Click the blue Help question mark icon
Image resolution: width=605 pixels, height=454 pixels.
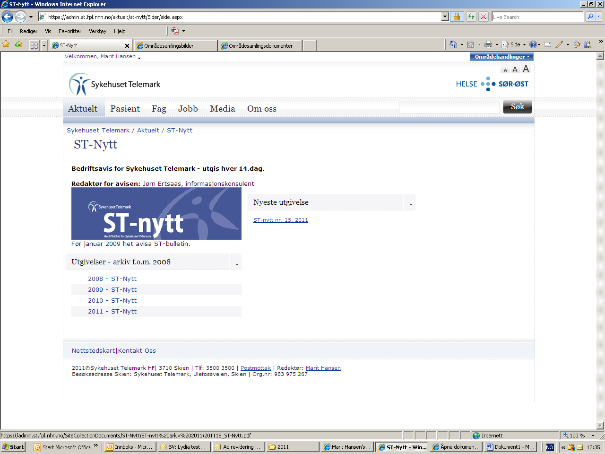point(533,44)
